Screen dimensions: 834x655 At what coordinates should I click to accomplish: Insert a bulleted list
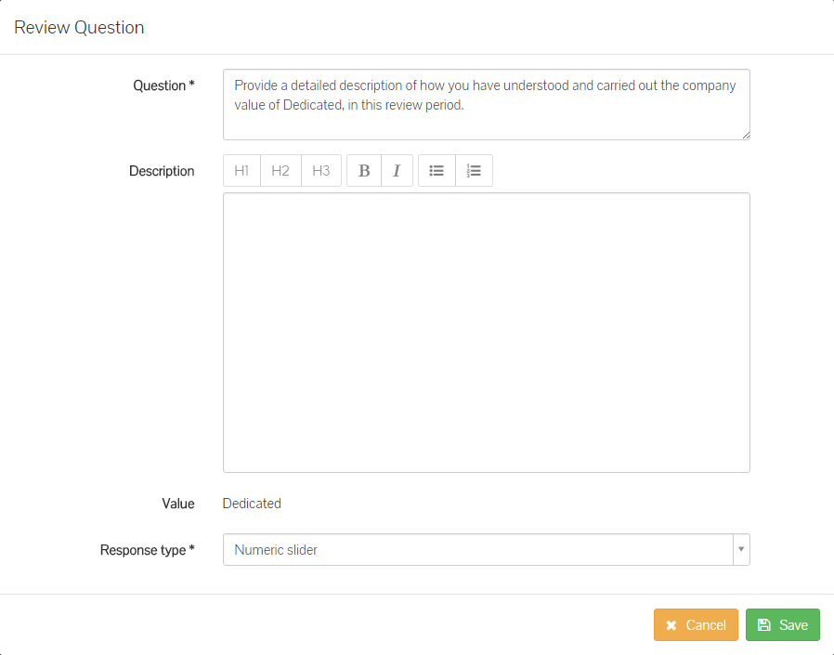437,171
